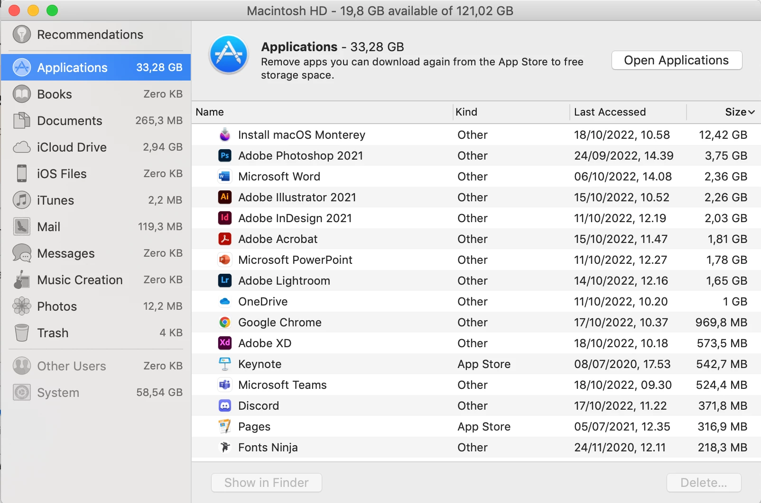Click the '2,36 GB' size of Microsoft Word
761x503 pixels.
[726, 177]
